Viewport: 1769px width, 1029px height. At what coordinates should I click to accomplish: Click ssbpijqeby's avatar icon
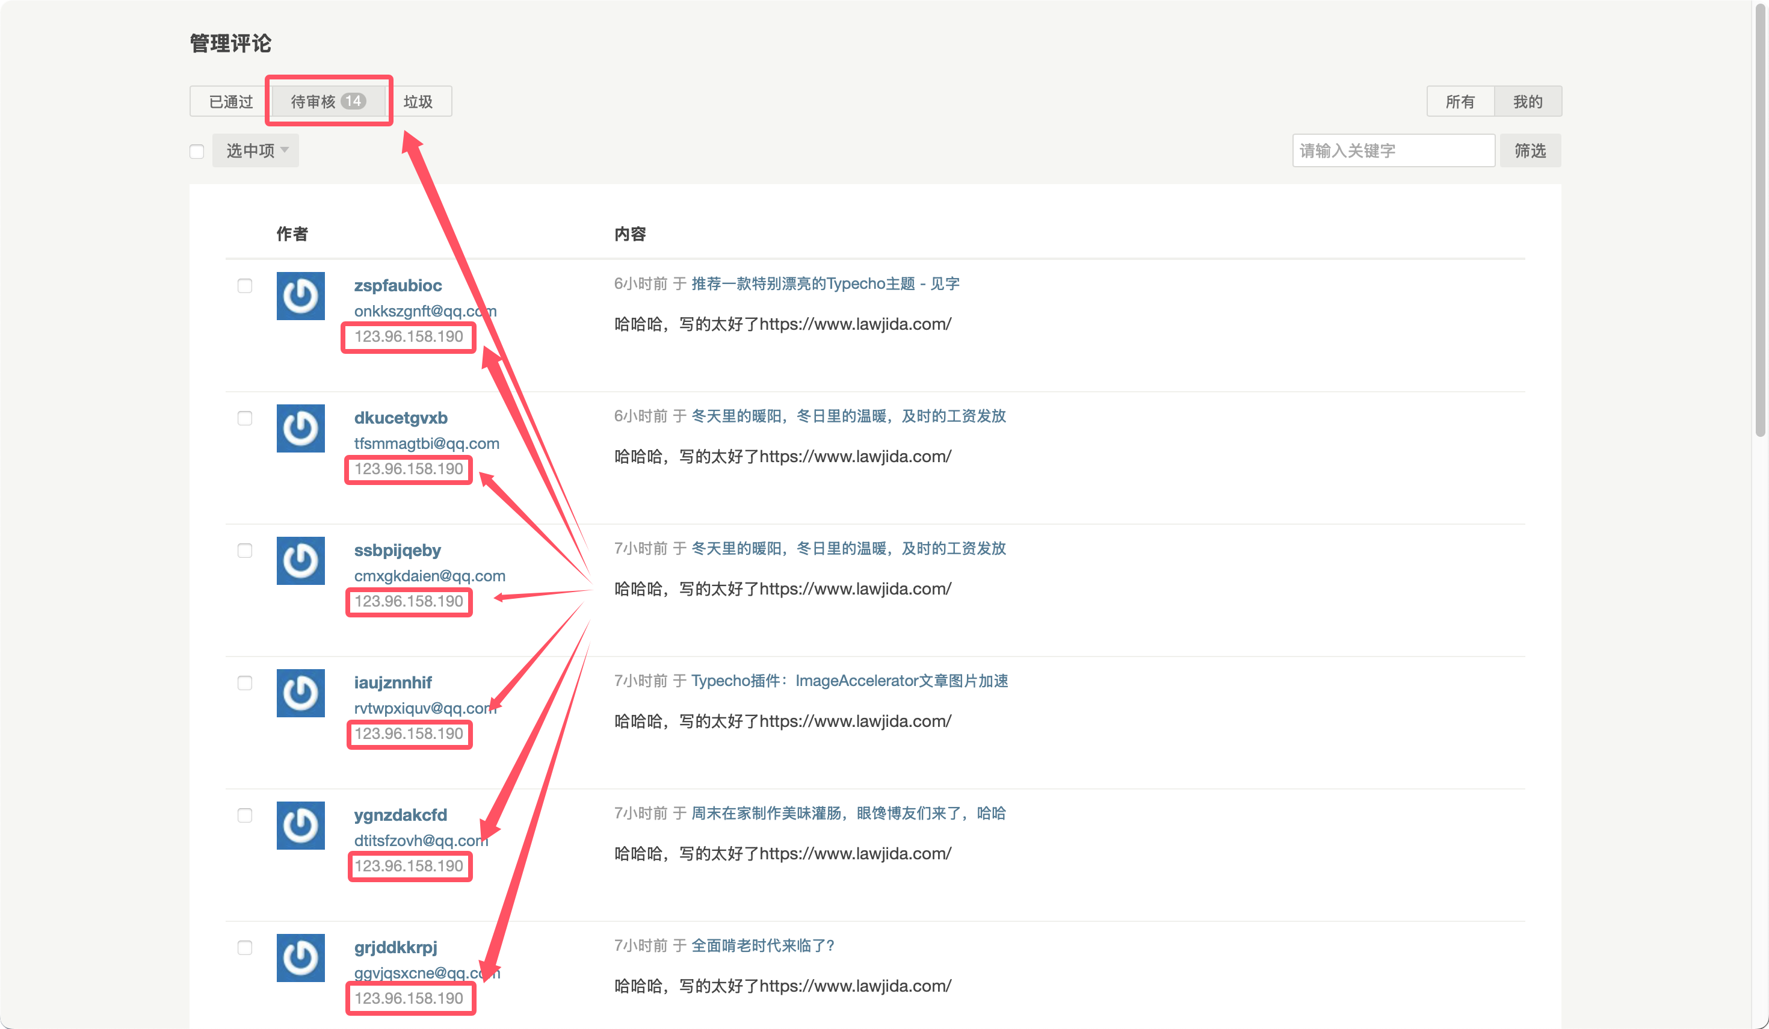point(300,560)
